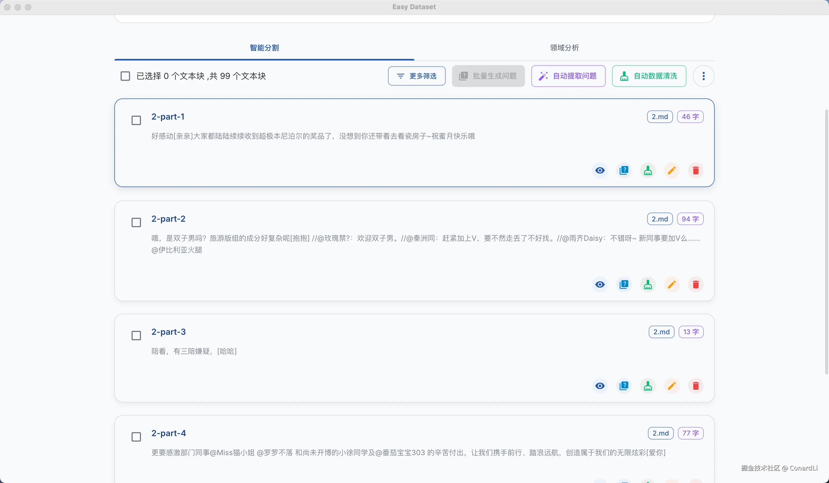Edit the 2-part-2 text chunk
The image size is (829, 483).
(x=672, y=284)
